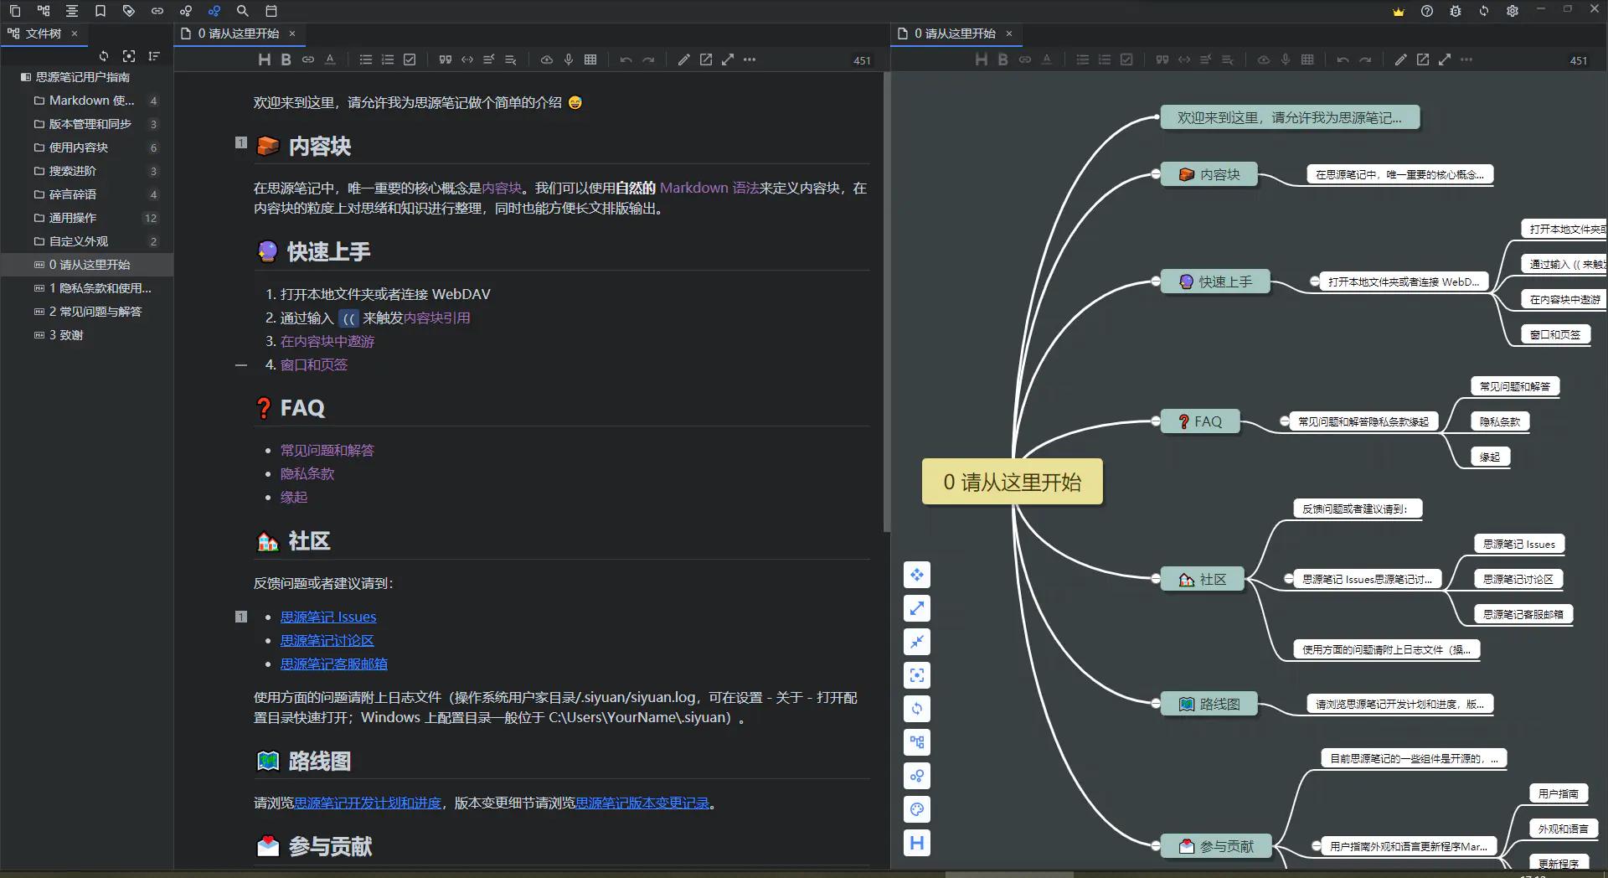The height and width of the screenshot is (878, 1608).
Task: Collapse the 路线图 mind map node
Action: [1156, 704]
